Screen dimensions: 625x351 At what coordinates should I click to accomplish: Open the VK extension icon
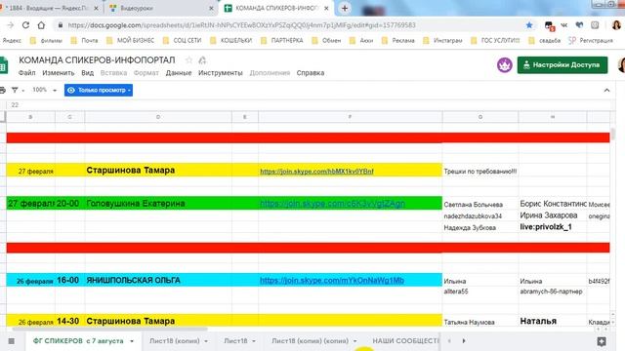(564, 25)
